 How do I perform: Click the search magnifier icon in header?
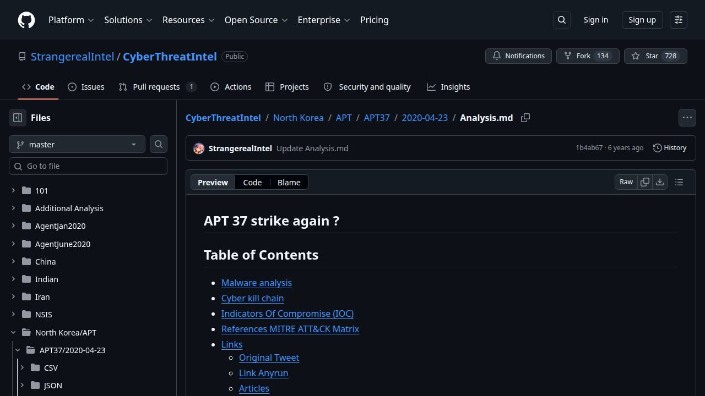[x=562, y=20]
